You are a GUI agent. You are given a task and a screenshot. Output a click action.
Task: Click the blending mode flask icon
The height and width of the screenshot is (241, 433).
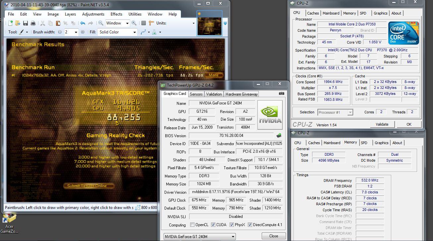click(154, 32)
